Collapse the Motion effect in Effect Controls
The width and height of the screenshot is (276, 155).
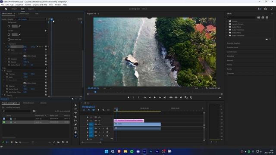click(2, 71)
